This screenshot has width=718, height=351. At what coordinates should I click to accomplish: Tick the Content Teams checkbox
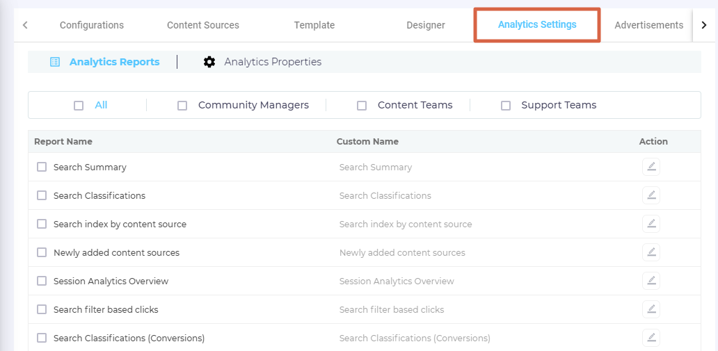click(x=362, y=106)
